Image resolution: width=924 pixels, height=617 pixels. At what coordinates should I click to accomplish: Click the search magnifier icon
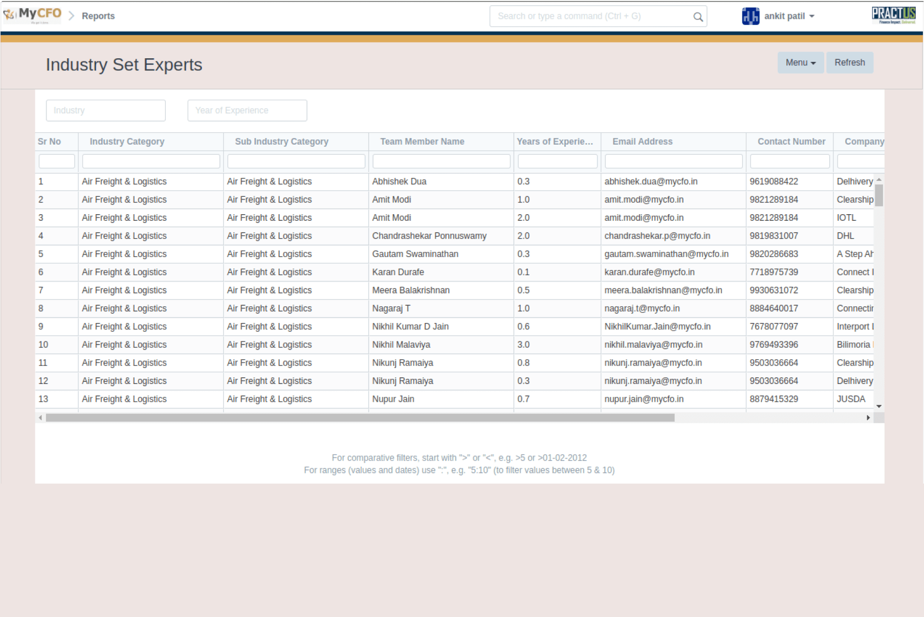point(698,17)
